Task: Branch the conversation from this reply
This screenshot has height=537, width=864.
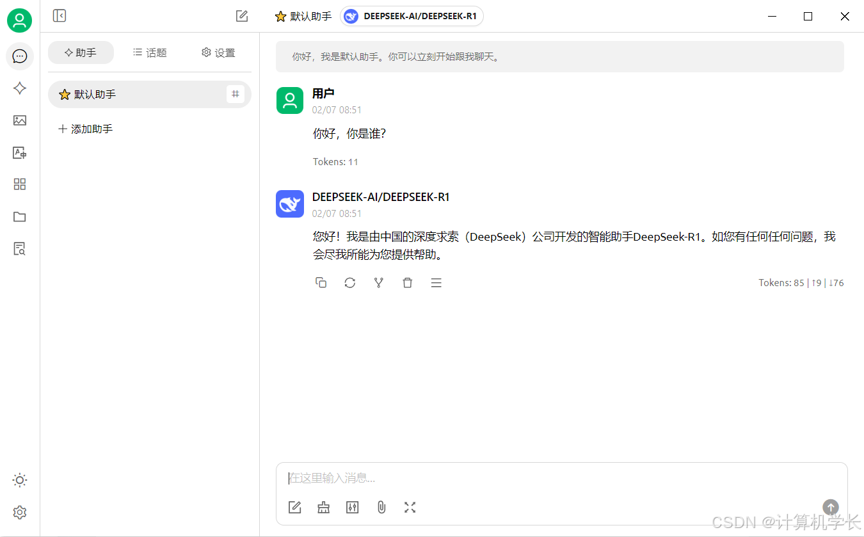Action: pos(379,282)
